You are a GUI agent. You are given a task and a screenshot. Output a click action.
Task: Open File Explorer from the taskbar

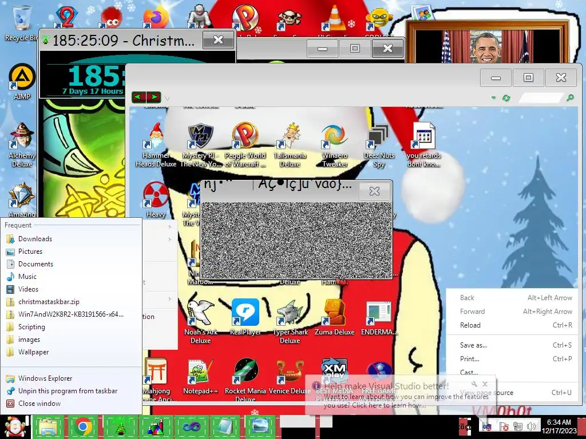point(48,426)
